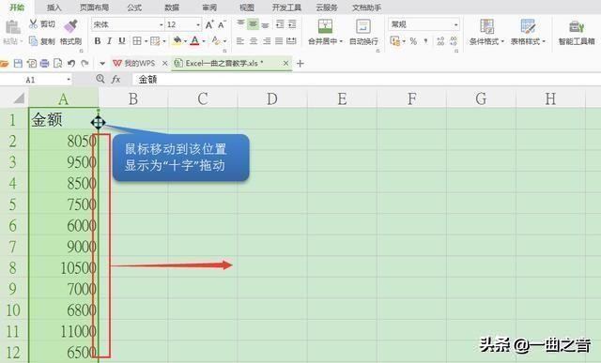Click the Redo arrow
The image size is (601, 363).
click(85, 63)
